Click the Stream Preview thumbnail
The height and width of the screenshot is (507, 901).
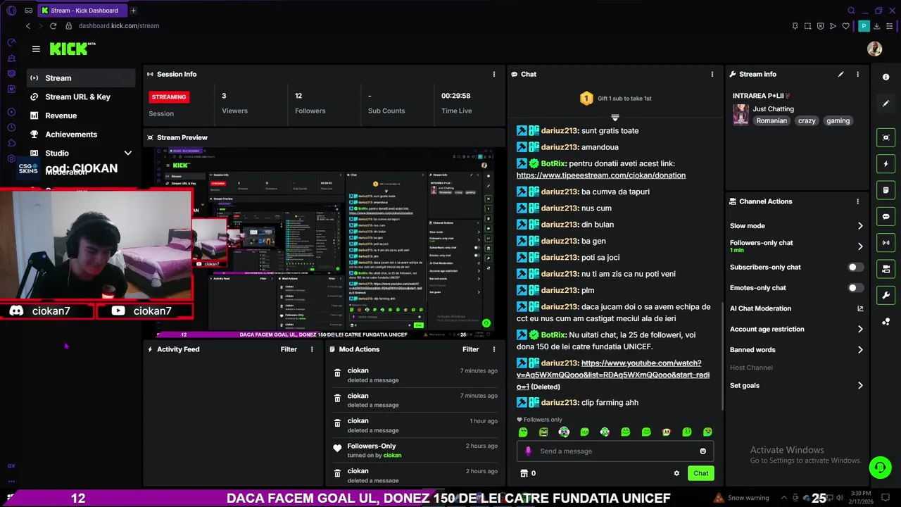(324, 242)
